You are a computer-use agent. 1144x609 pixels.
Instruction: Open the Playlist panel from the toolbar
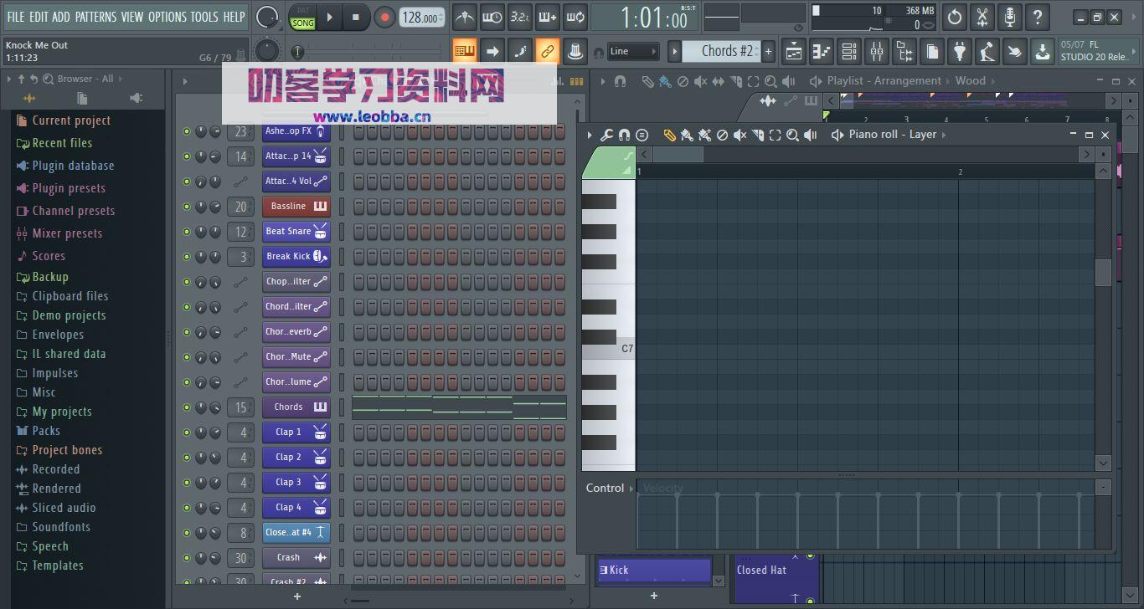click(792, 50)
